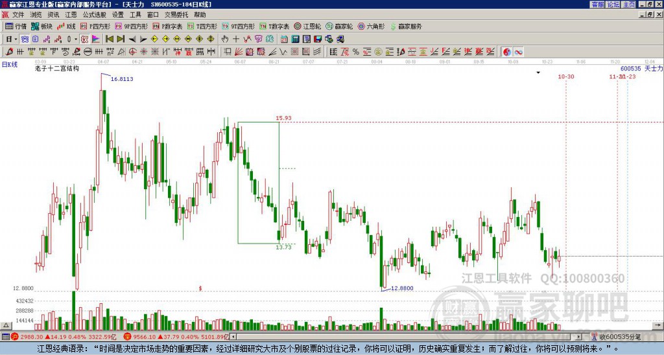
Task: Select the red pencil drawing tool
Action: 9,52
